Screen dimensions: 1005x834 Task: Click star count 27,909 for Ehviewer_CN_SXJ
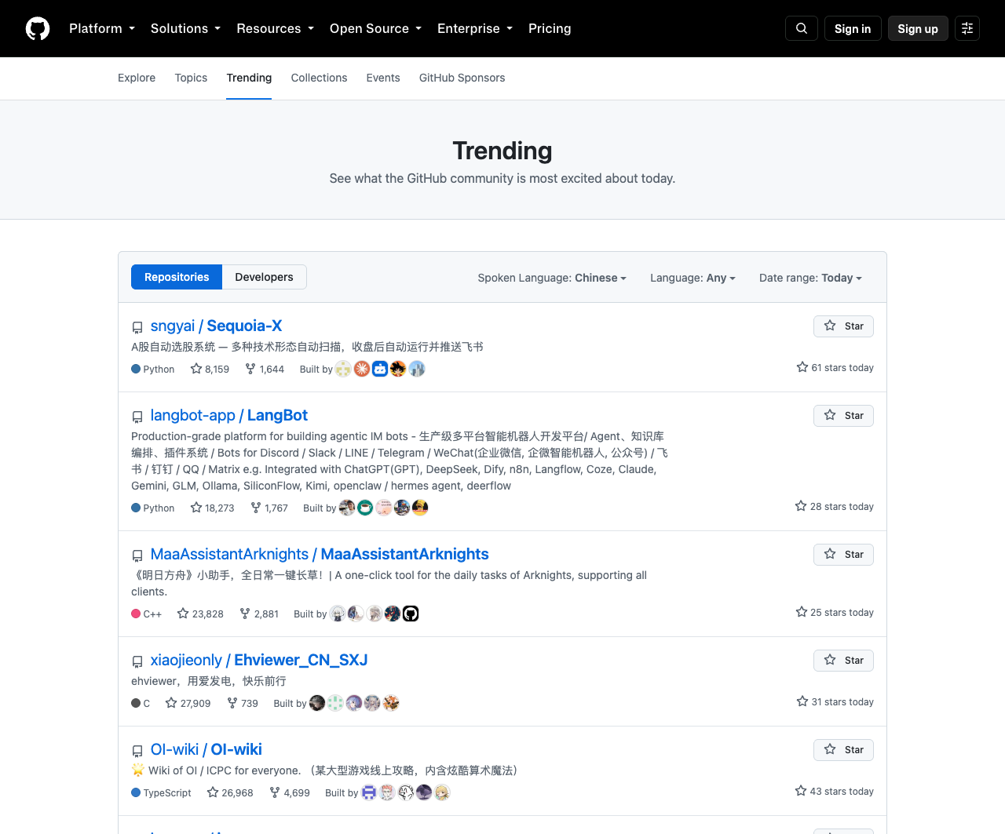point(188,703)
